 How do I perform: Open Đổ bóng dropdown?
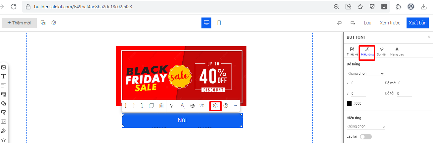point(366,73)
